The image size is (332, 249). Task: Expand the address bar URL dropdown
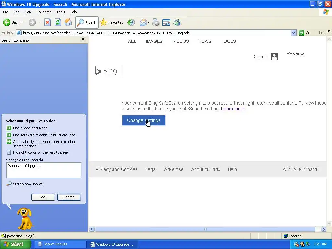coord(293,33)
